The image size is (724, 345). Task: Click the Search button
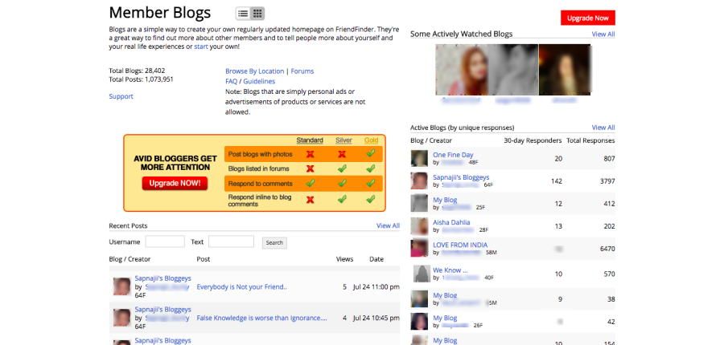pos(274,243)
